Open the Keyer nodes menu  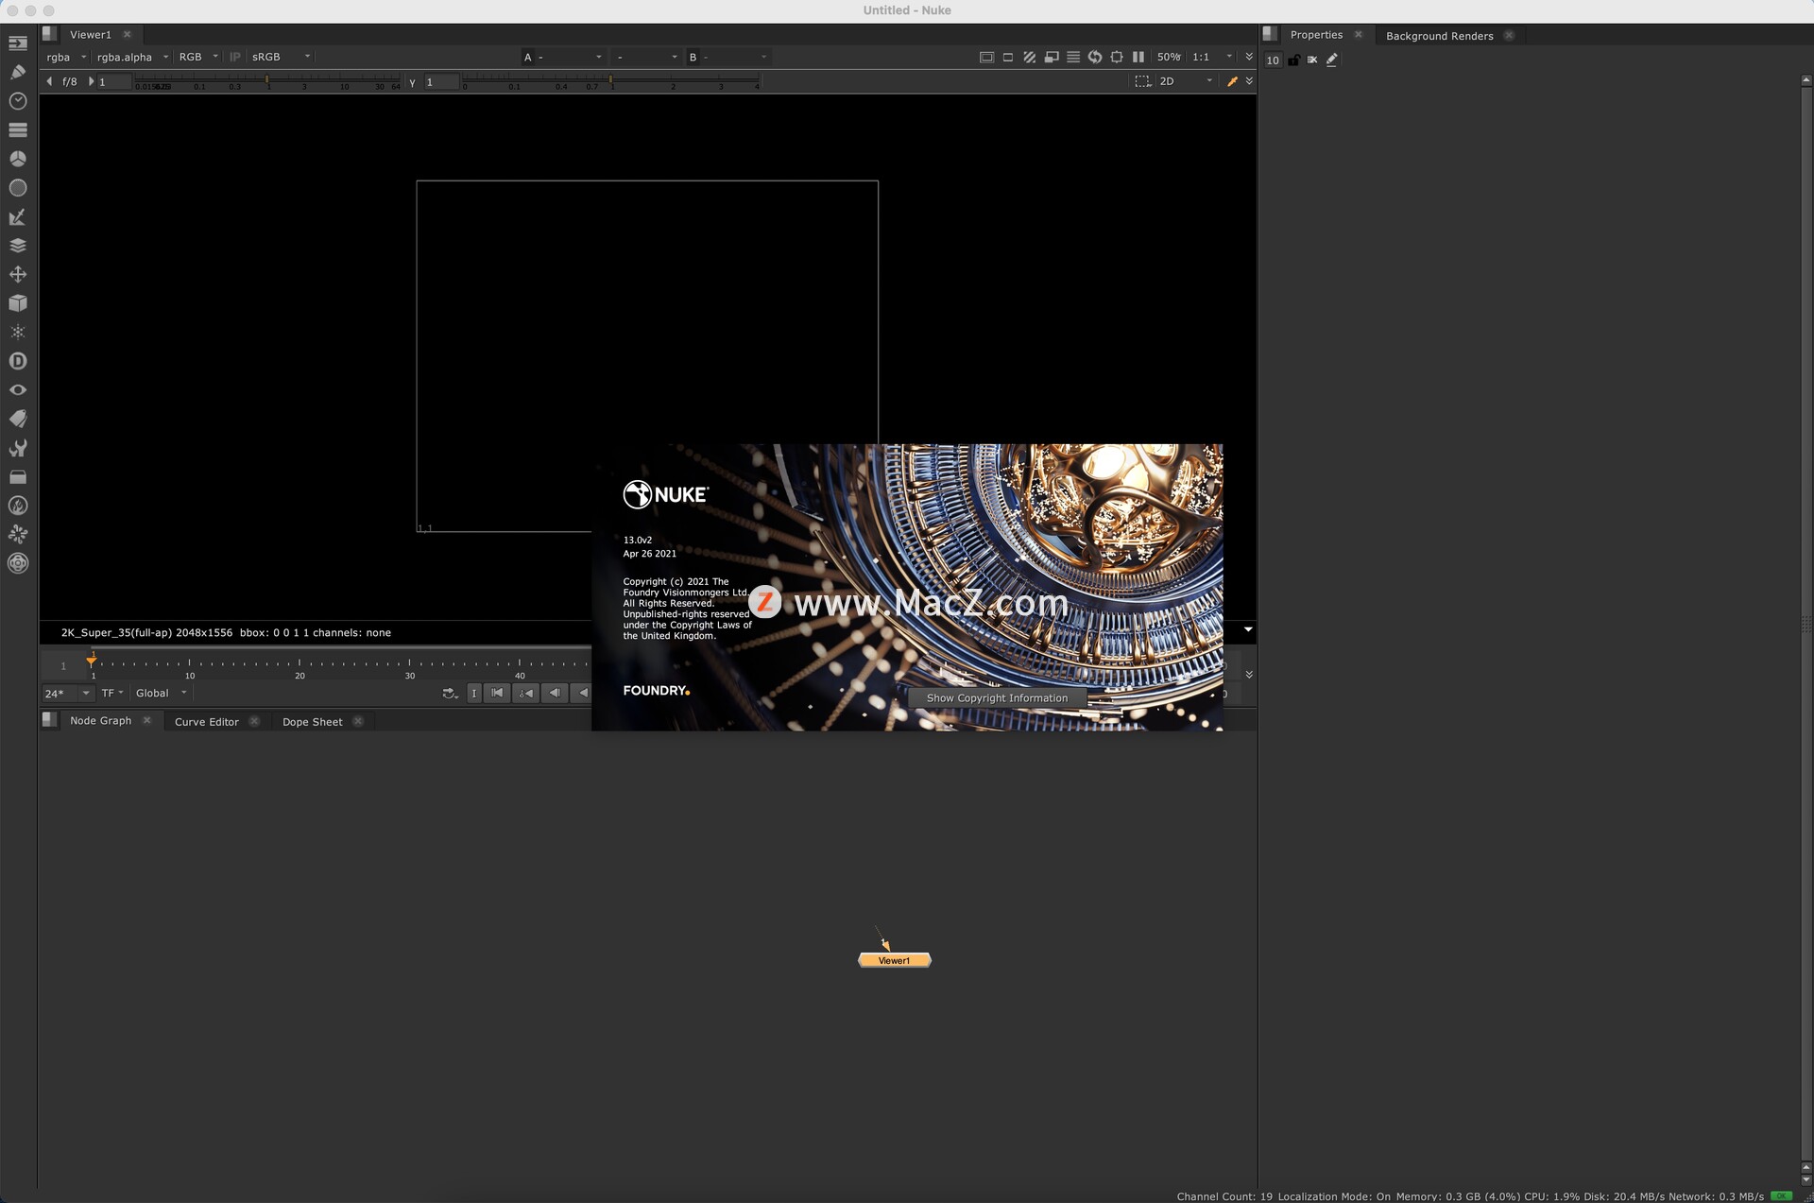pos(18,217)
